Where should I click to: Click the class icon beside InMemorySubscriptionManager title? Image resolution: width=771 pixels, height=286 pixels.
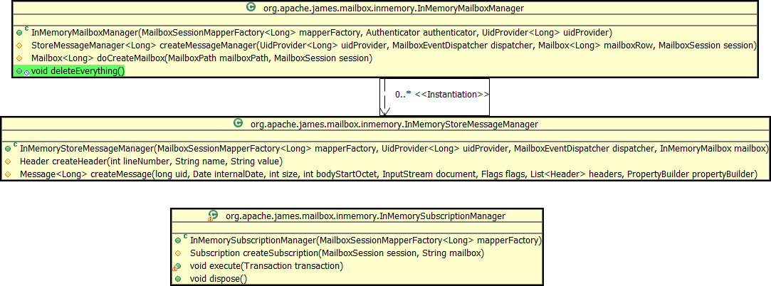212,216
